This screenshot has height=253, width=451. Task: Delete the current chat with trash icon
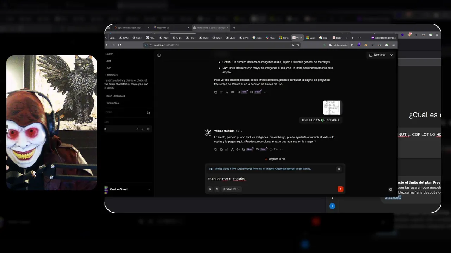(x=148, y=129)
